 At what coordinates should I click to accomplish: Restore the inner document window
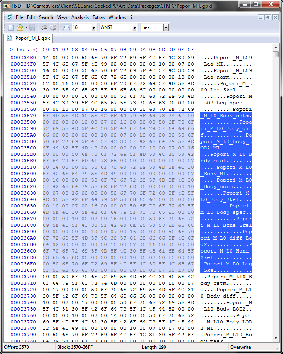pyautogui.click(x=268, y=18)
